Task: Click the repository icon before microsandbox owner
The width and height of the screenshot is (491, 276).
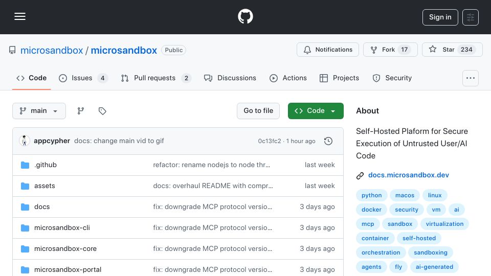Action: [x=12, y=50]
